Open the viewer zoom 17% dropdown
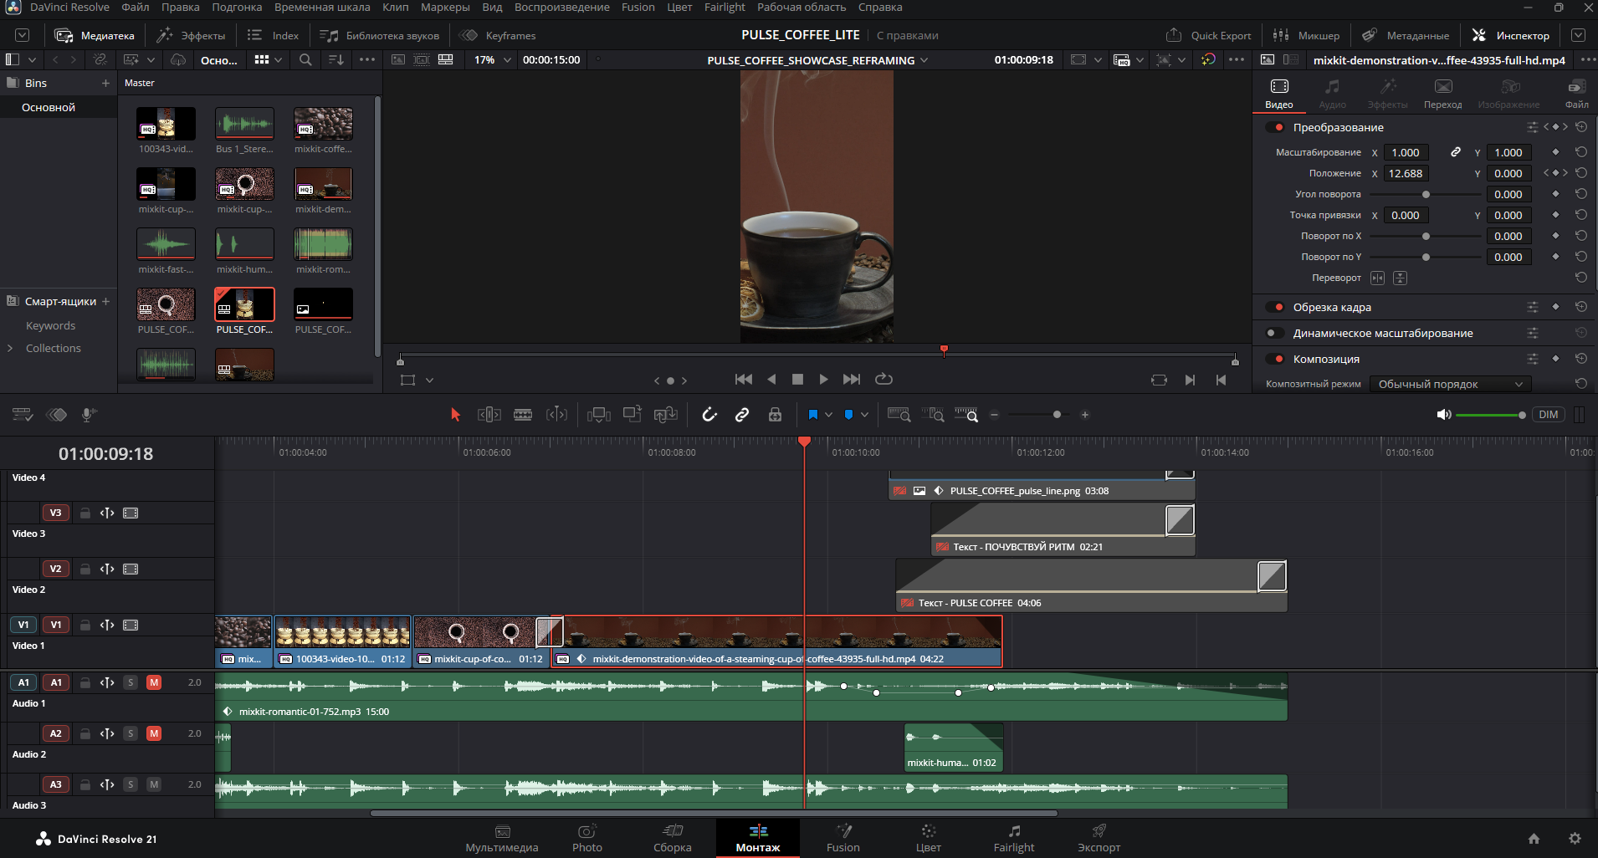 coord(492,60)
